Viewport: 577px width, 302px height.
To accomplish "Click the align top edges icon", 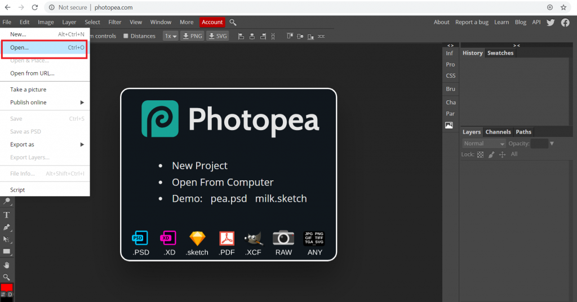I will [x=290, y=36].
